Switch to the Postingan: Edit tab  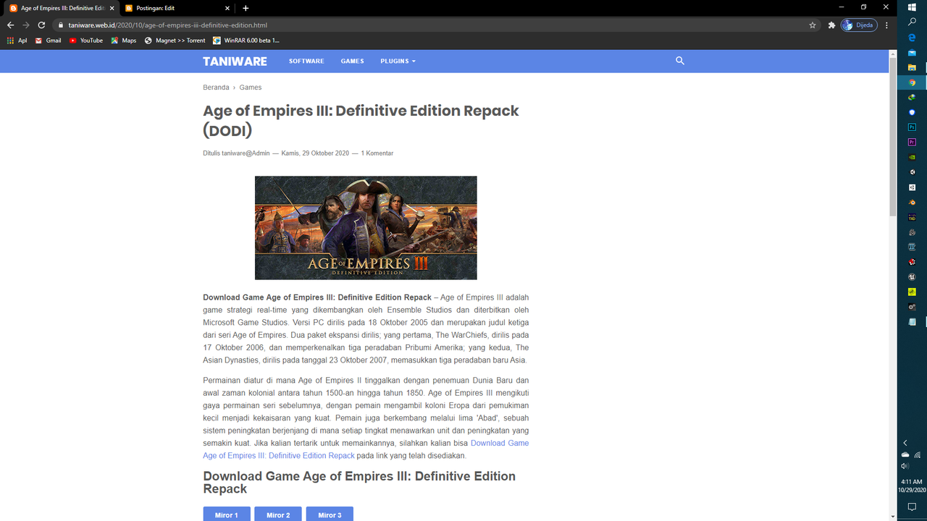[x=176, y=8]
